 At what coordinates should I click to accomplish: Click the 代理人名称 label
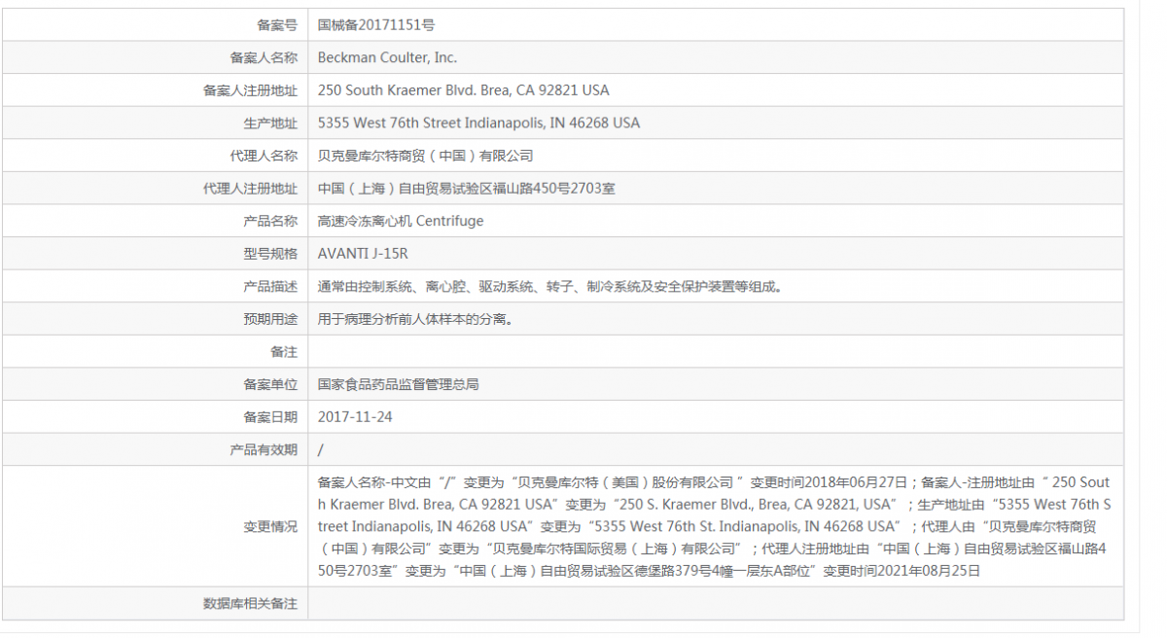tap(264, 156)
